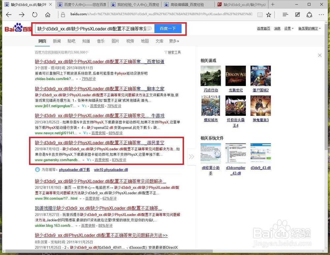The height and width of the screenshot is (255, 330).
Task: Open the 终极街头霸王4 thumbnail
Action: pyautogui.click(x=236, y=106)
